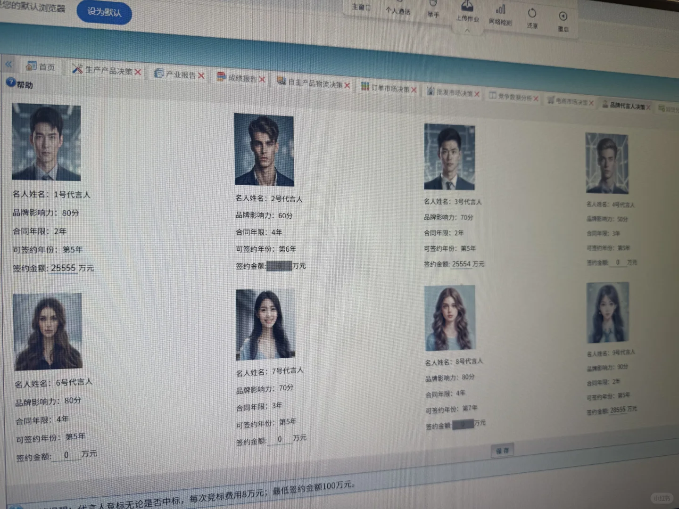Click 可签约年份: 第7年 under 8号代言人
Screen dimensions: 679x509
pos(451,409)
